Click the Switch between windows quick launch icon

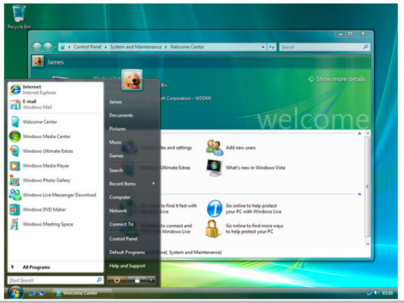41,293
